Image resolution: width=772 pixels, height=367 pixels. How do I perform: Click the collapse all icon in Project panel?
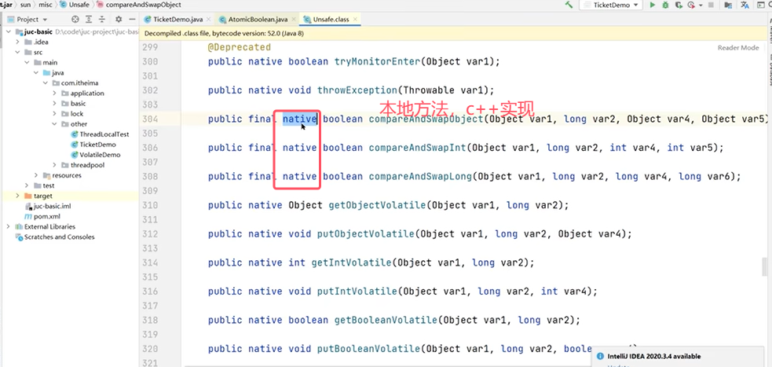tap(102, 19)
